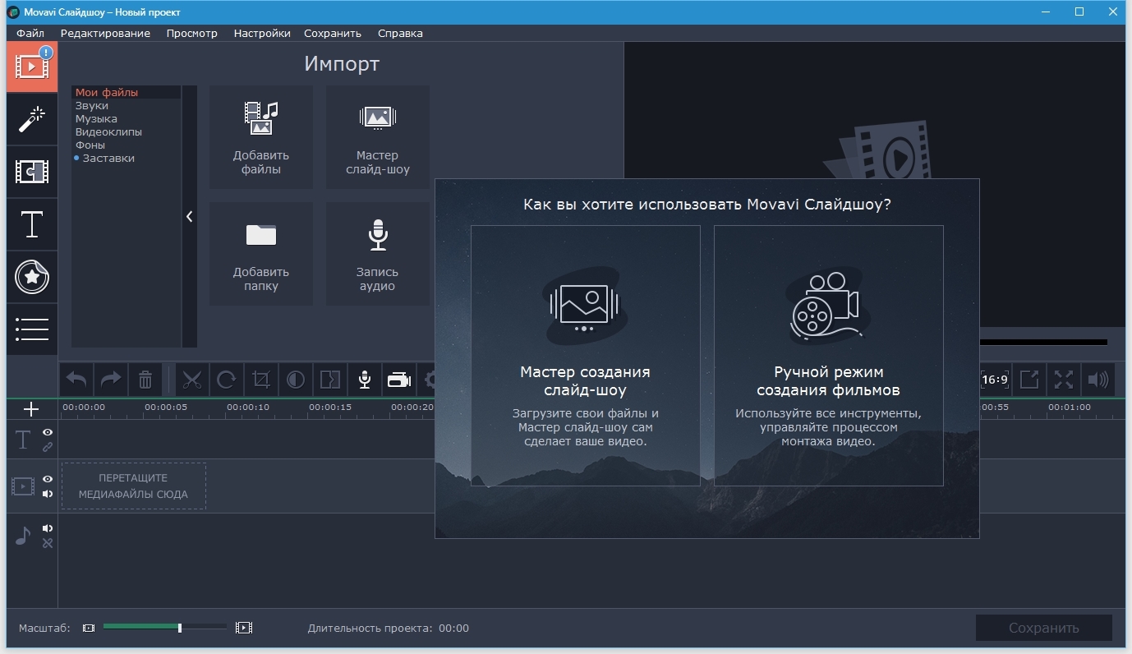Toggle audio track link icon

click(x=48, y=543)
